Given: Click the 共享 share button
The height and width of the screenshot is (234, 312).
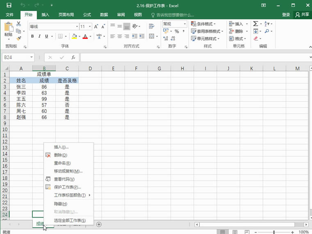Looking at the screenshot, I should [x=303, y=14].
